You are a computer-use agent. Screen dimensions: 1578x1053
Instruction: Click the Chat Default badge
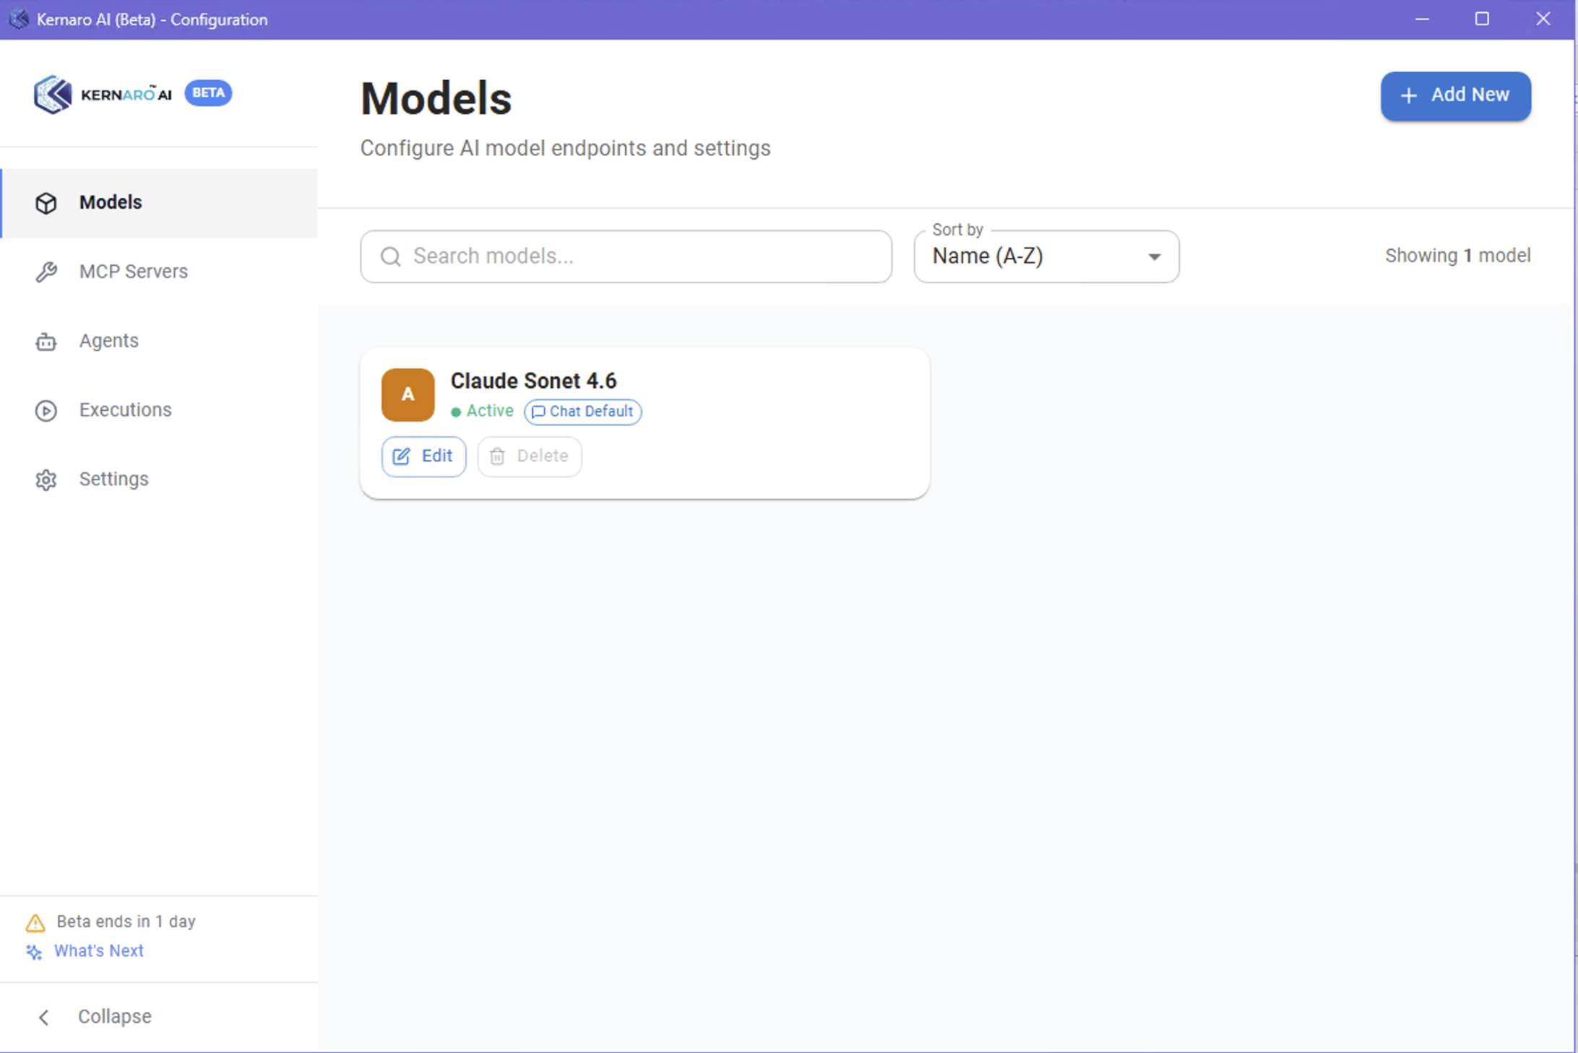(x=583, y=412)
